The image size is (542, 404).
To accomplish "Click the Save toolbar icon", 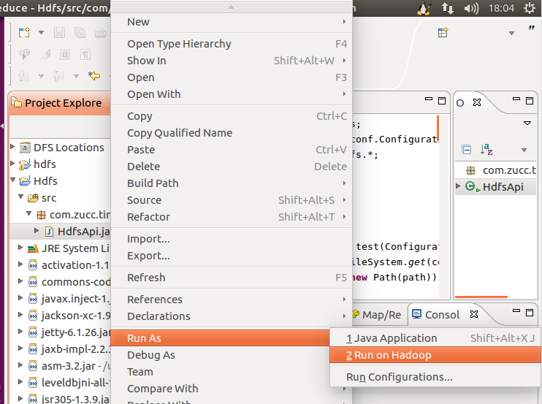I will [59, 32].
